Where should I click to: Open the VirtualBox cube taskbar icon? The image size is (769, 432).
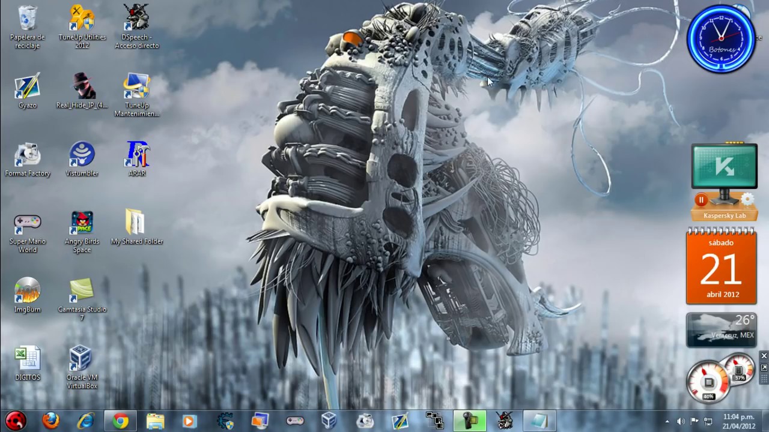pyautogui.click(x=329, y=421)
